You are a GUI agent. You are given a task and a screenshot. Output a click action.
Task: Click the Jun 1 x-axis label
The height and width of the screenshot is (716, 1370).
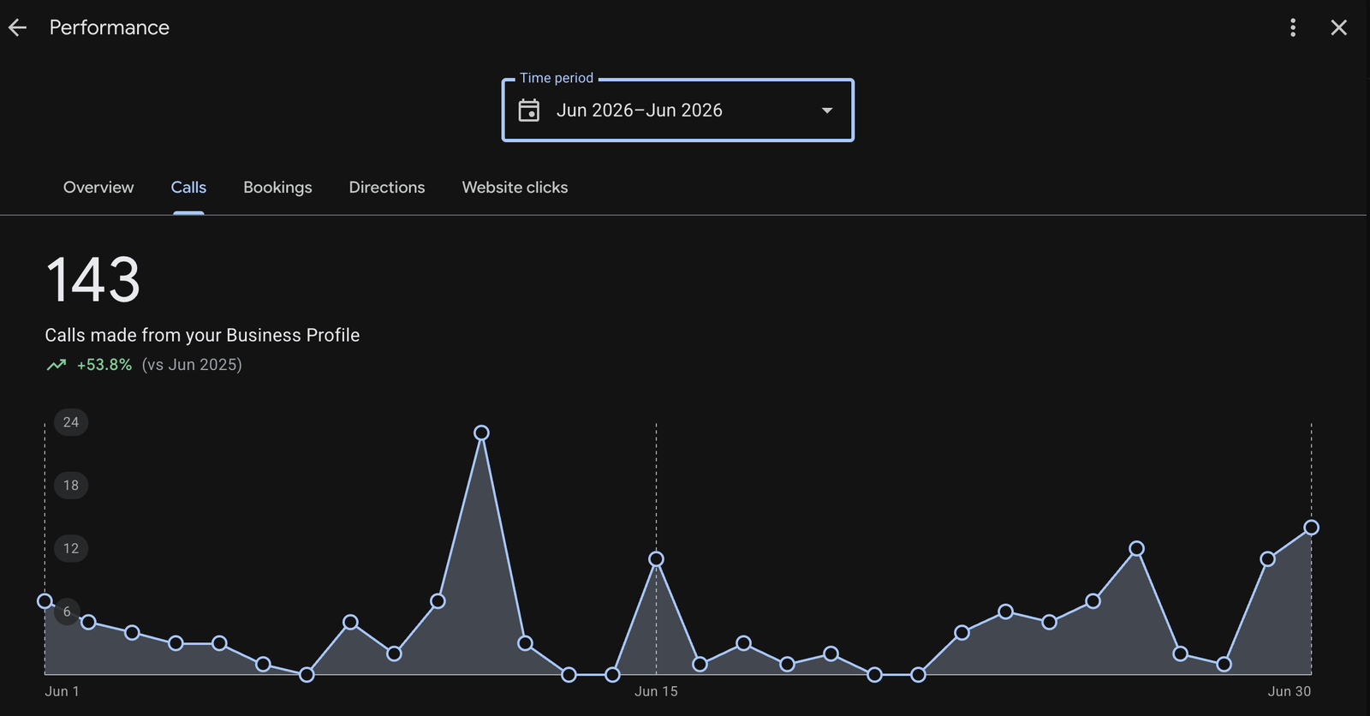pyautogui.click(x=62, y=691)
